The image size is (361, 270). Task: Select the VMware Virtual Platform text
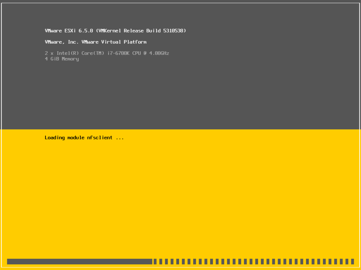[x=114, y=42]
